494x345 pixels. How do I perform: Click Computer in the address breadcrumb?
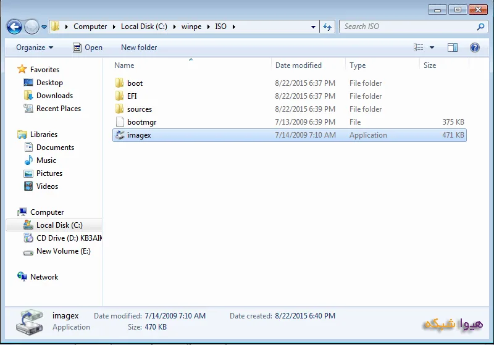(90, 27)
